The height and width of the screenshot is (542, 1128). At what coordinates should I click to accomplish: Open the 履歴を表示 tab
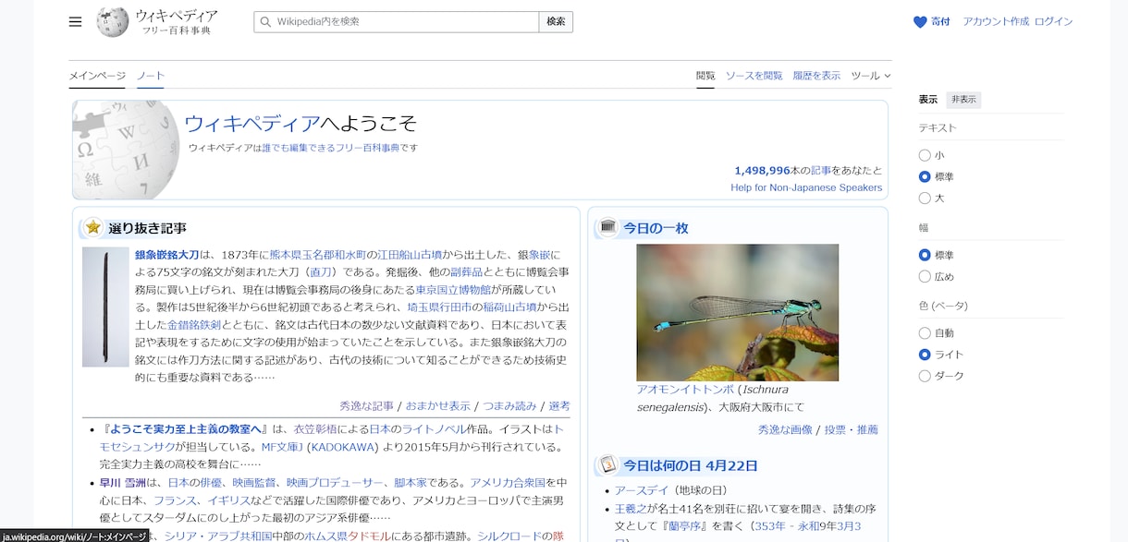816,76
